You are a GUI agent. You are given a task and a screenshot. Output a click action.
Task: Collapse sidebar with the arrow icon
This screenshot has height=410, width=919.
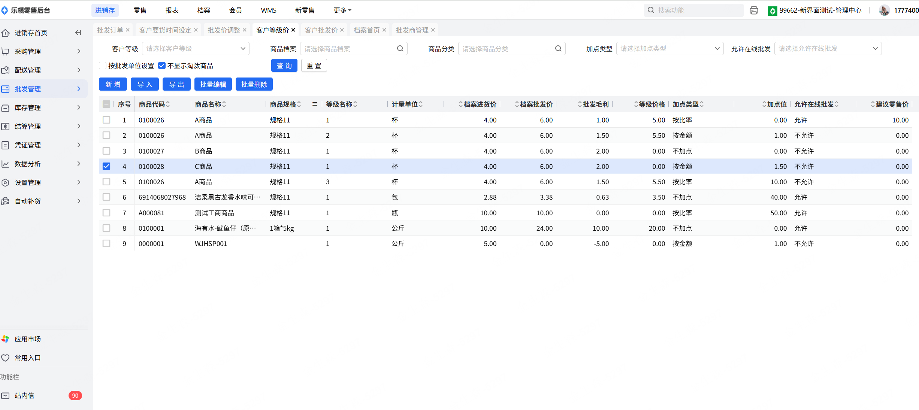(x=78, y=33)
